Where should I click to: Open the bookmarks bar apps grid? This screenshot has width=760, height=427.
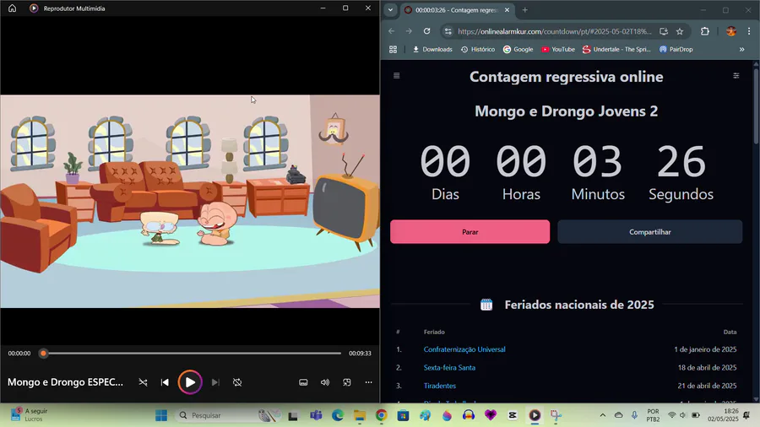pyautogui.click(x=393, y=50)
